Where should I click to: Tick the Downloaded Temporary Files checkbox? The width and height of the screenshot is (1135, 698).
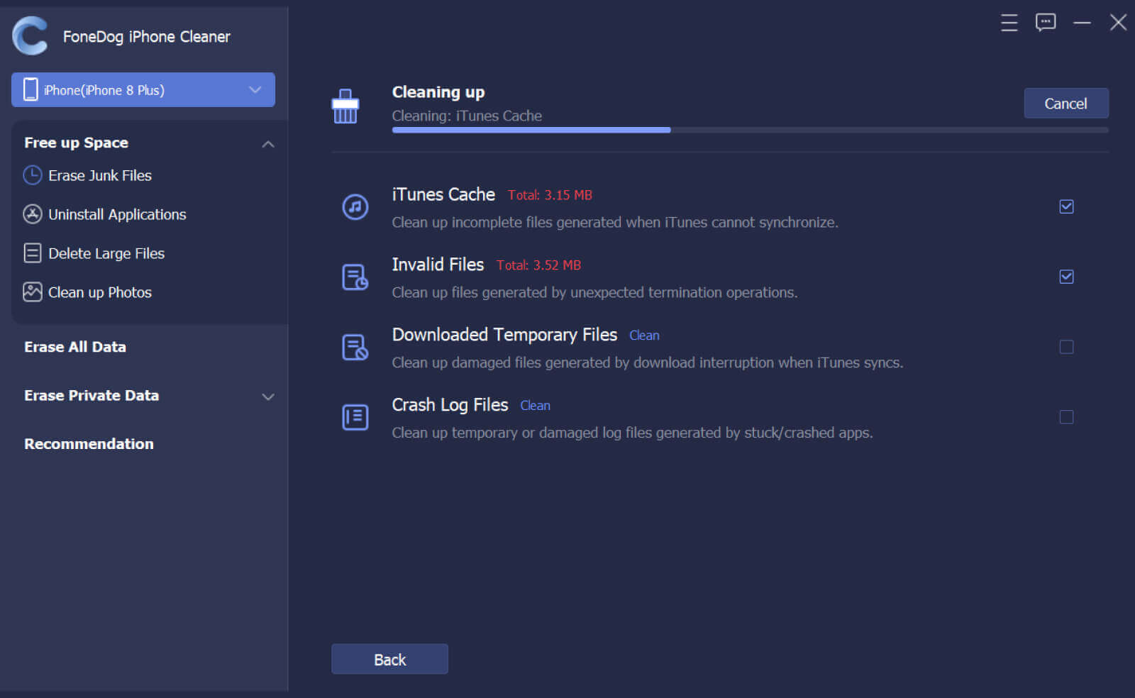tap(1066, 347)
